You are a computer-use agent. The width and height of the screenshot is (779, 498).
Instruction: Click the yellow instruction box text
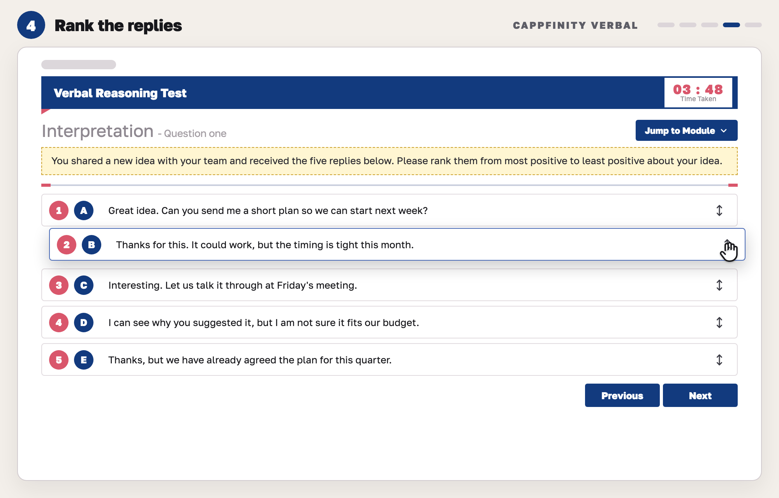pos(387,161)
